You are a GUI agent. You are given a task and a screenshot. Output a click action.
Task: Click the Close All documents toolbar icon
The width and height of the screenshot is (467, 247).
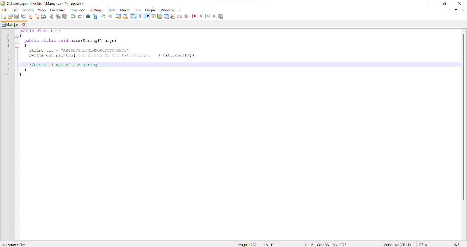point(36,16)
